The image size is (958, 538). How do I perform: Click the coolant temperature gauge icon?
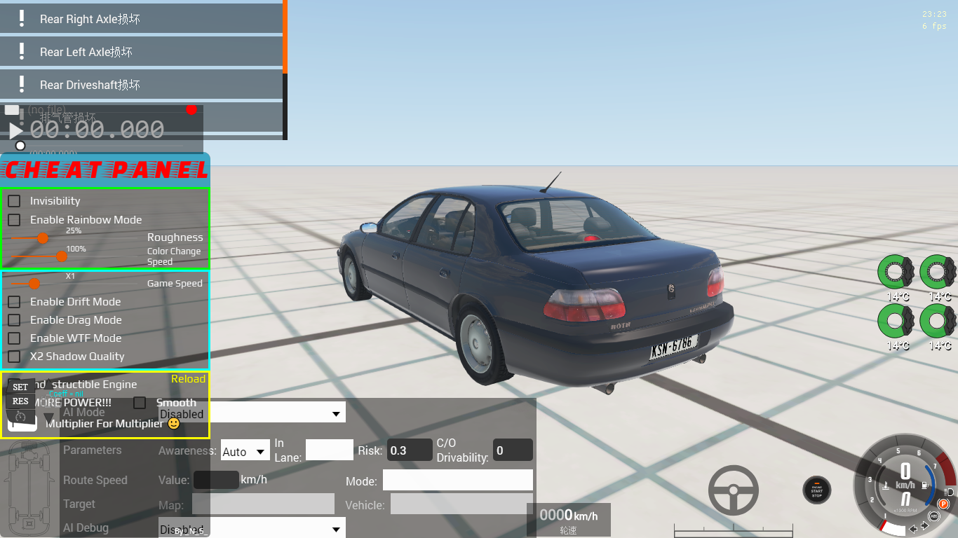886,485
